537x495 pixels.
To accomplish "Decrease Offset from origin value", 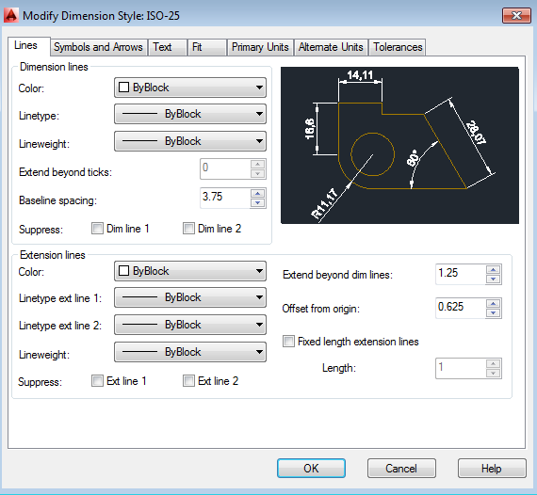I will click(x=493, y=312).
